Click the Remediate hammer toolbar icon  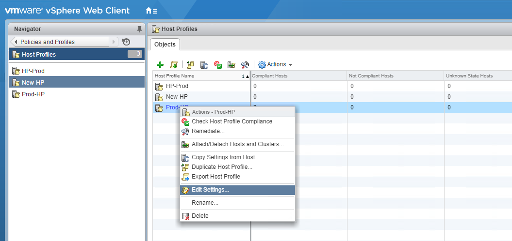[x=245, y=64]
